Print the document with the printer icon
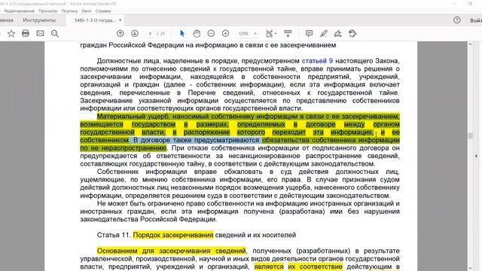Screen dimensions: 482x271 tap(26, 33)
